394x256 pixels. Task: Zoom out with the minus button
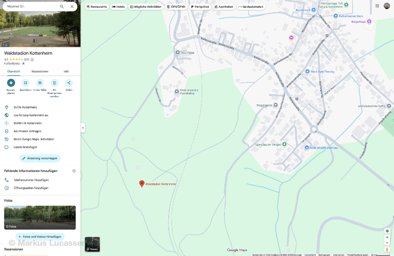coord(387,242)
